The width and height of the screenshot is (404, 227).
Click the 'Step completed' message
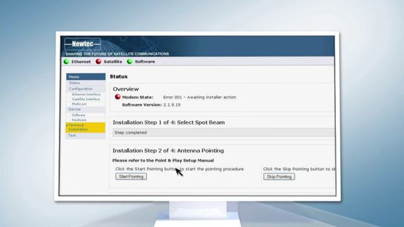[131, 132]
